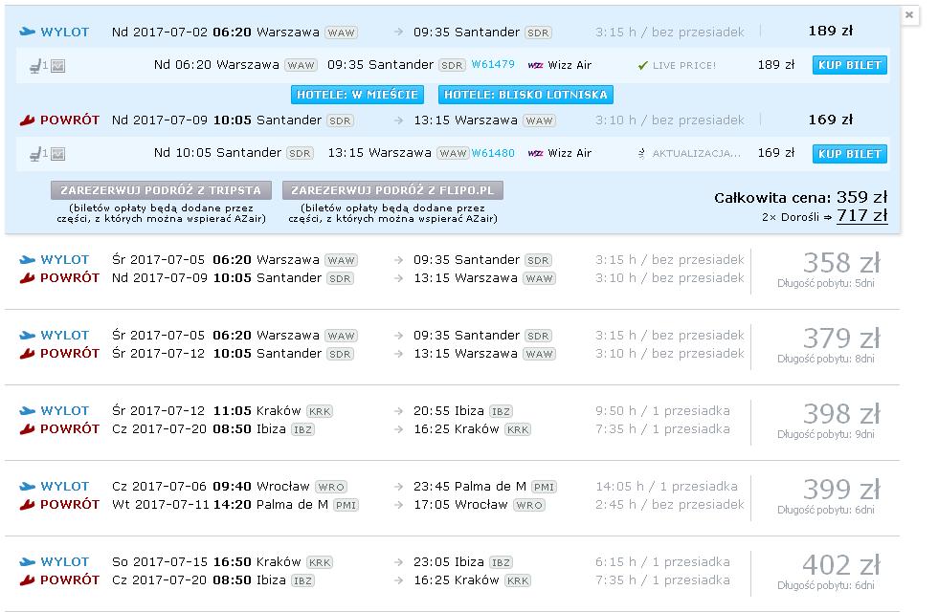Viewport: 938px width, 612px height.
Task: Click the image icon beside outbound seat icon
Action: click(x=58, y=66)
